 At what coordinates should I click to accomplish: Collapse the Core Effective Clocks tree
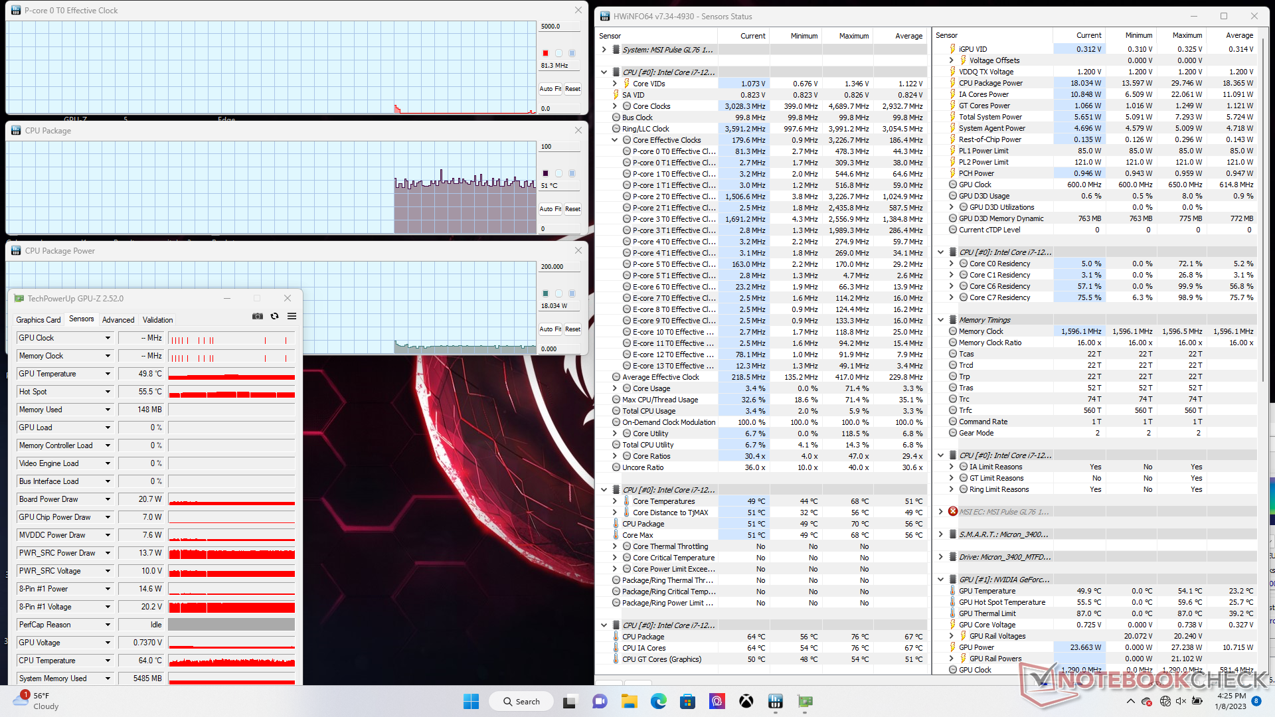(x=615, y=140)
